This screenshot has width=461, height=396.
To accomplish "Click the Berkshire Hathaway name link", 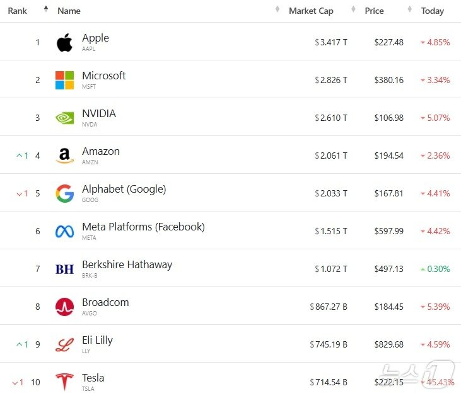I will pos(127,264).
